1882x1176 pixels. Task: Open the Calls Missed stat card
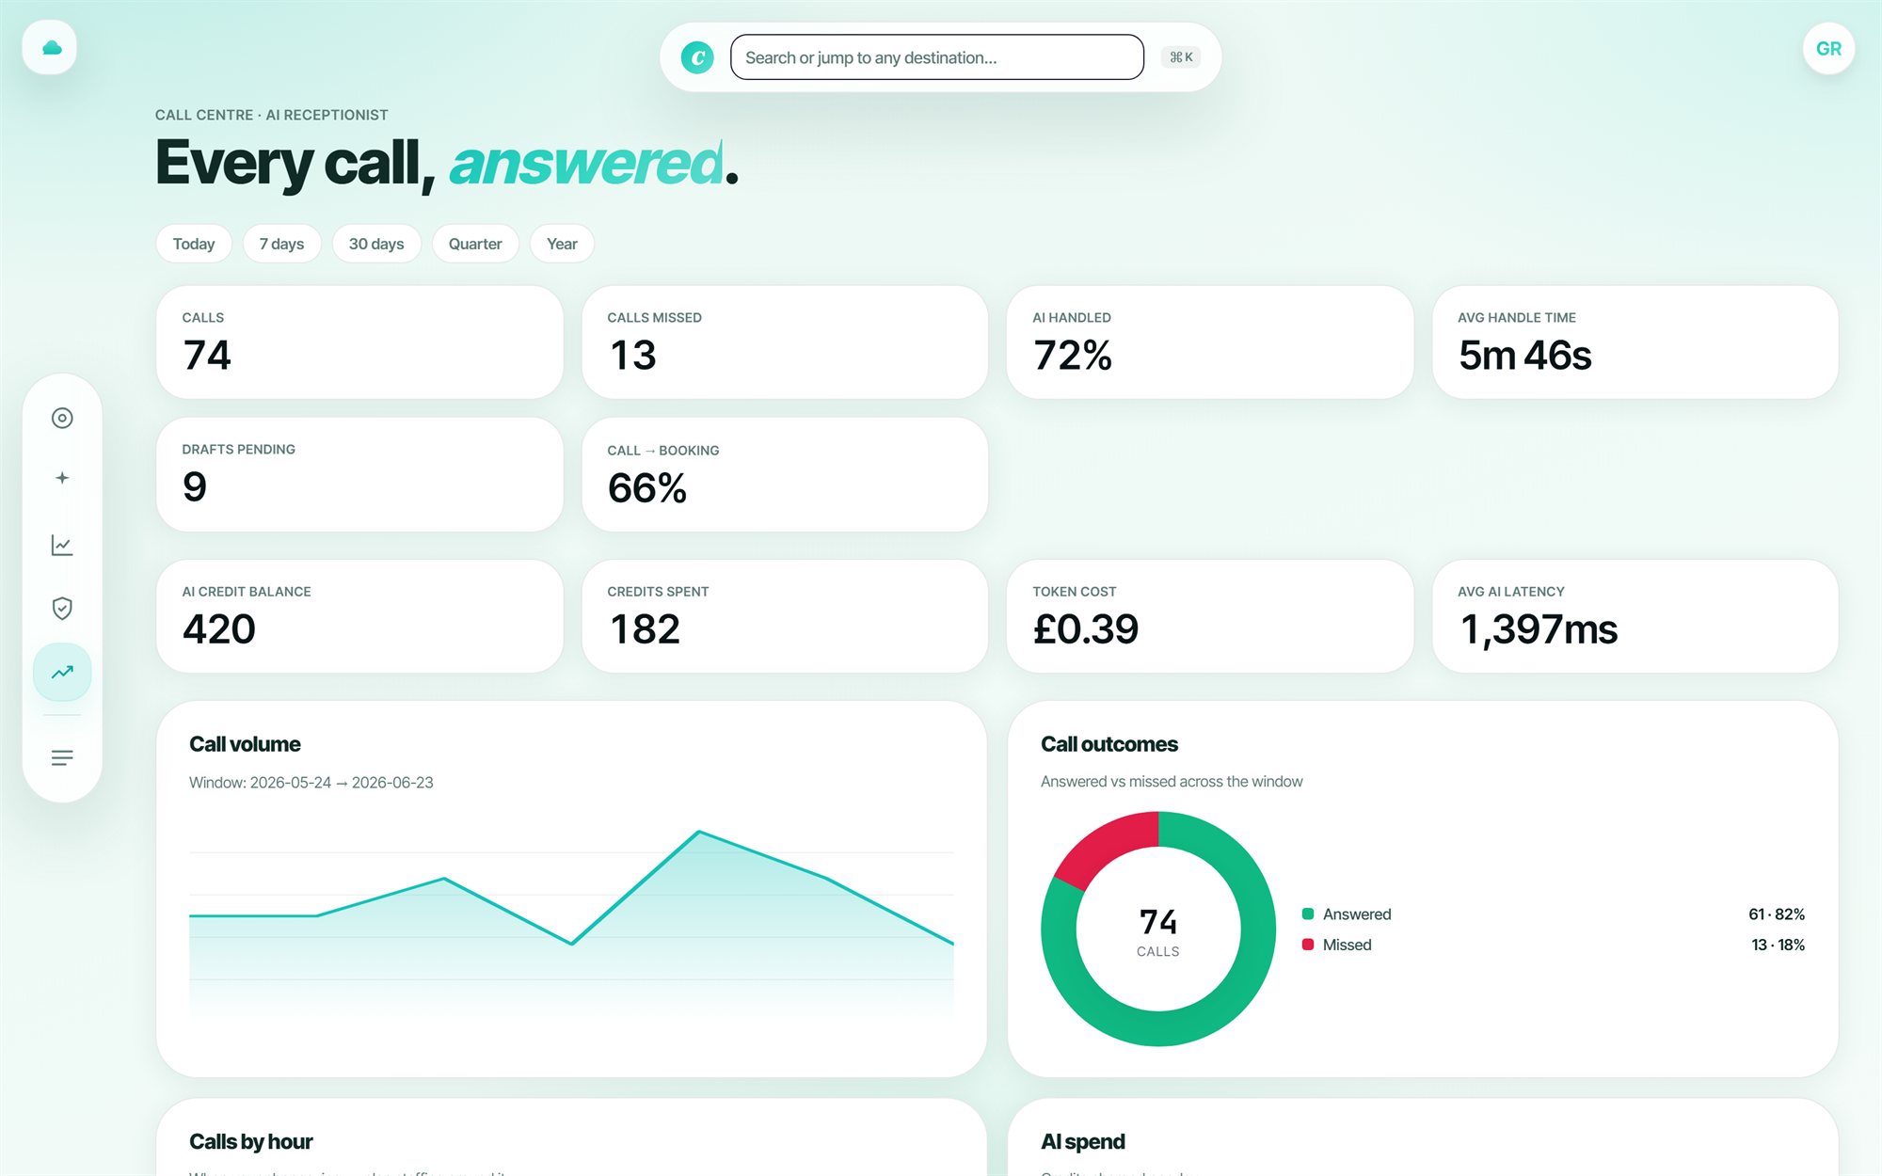(x=785, y=342)
